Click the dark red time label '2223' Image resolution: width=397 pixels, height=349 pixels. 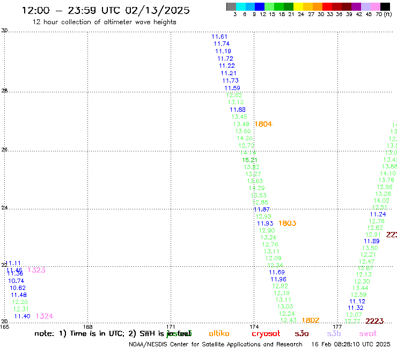374,321
